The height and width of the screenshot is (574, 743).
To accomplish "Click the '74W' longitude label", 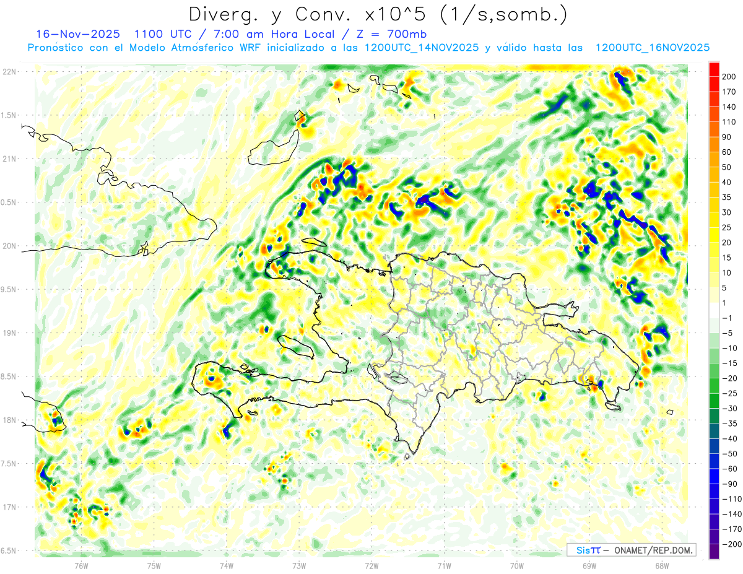I will pyautogui.click(x=226, y=566).
